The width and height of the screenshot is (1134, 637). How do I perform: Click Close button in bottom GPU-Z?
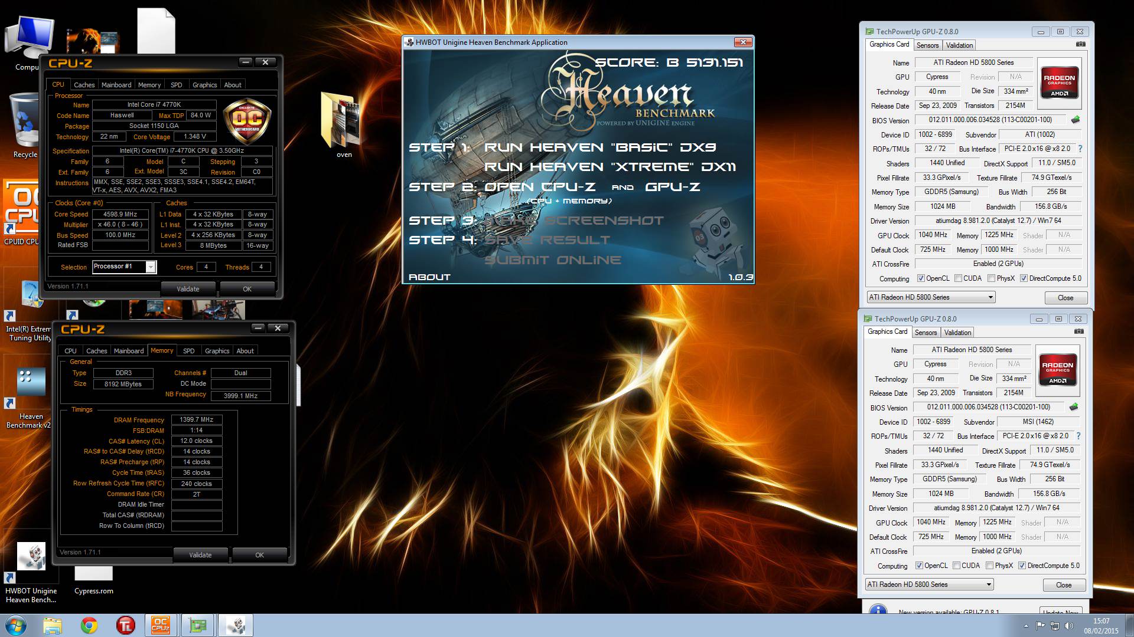[1064, 585]
